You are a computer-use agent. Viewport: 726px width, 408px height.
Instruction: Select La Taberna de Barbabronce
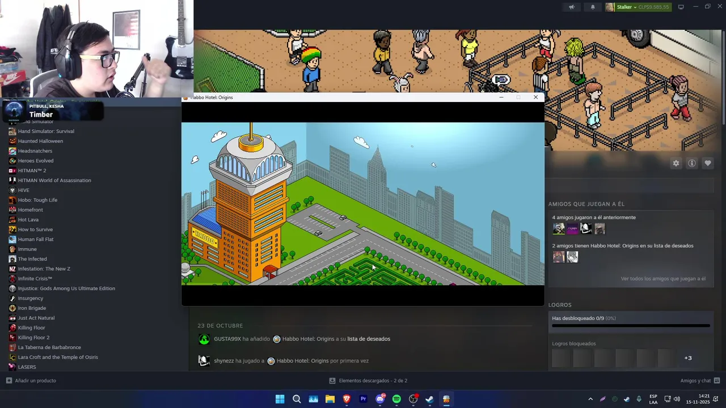pyautogui.click(x=49, y=347)
